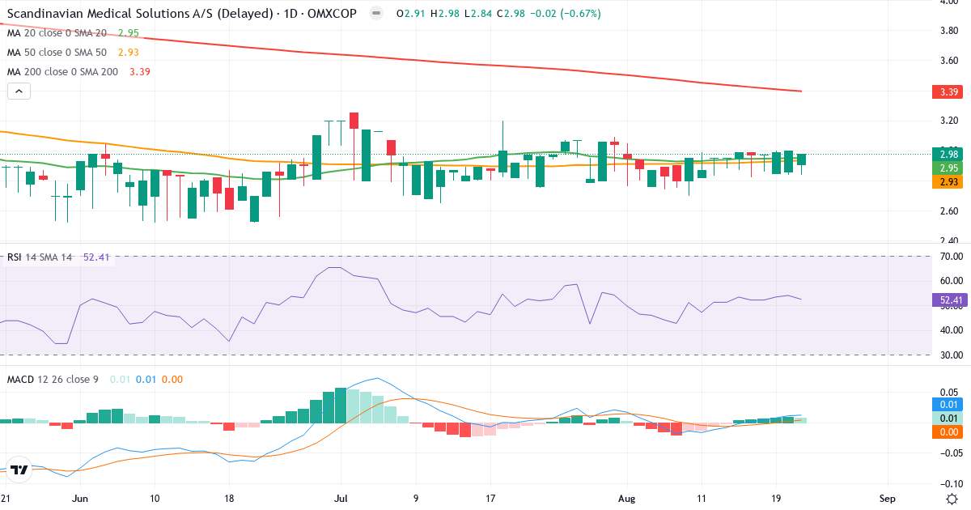Click the 70.00 RSI axis level

coord(951,257)
